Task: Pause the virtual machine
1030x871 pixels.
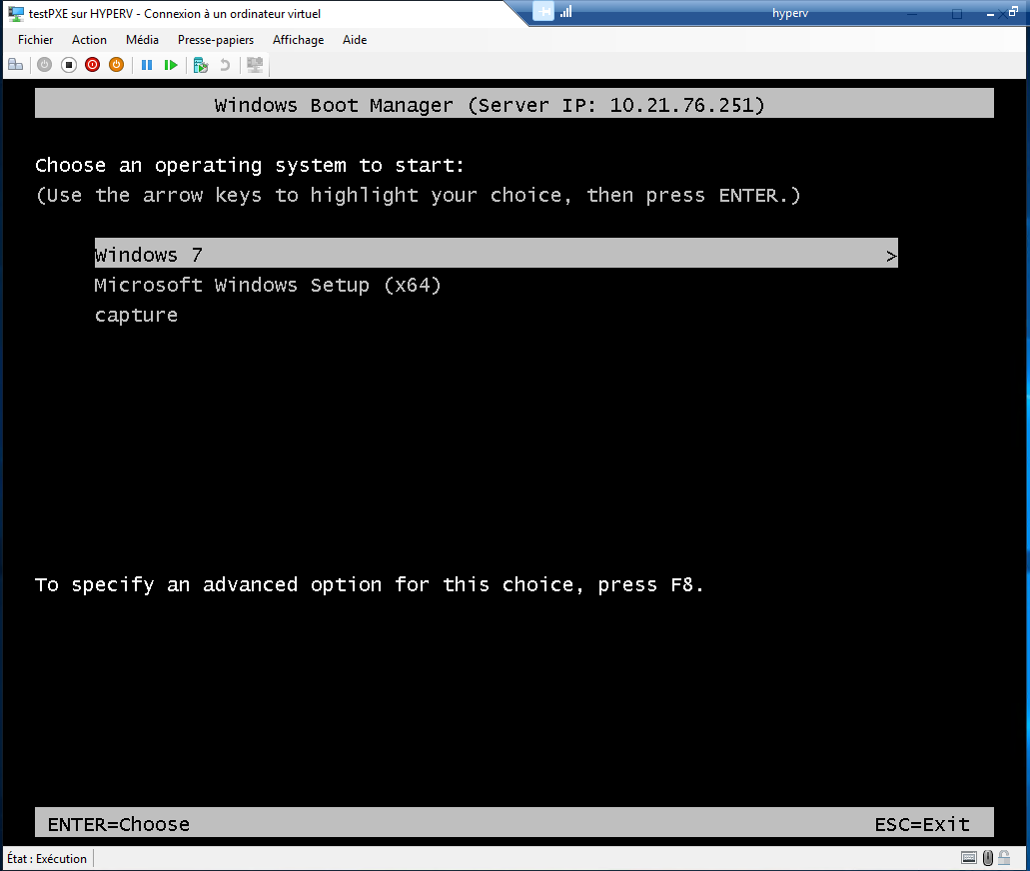Action: coord(147,65)
